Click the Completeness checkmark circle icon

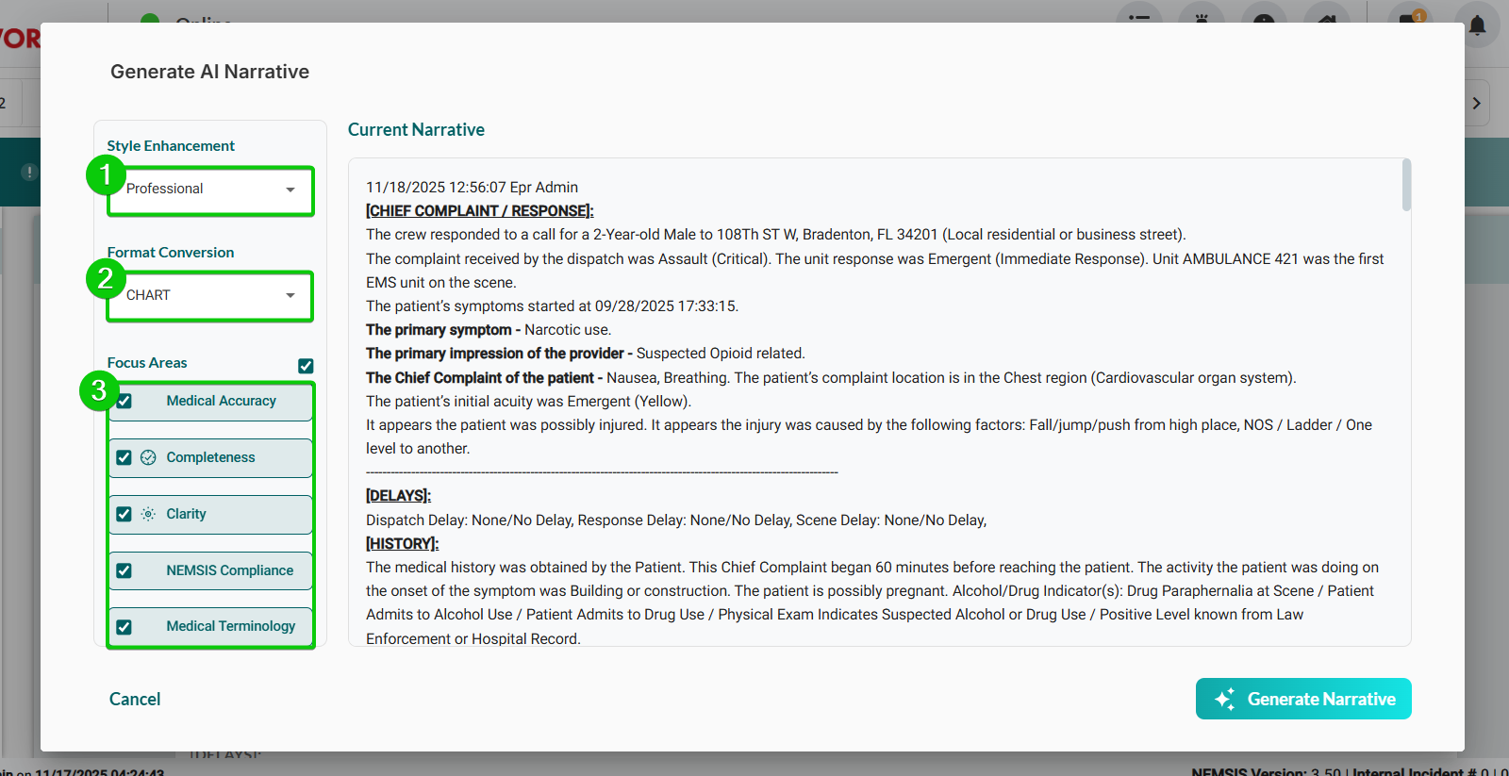(x=148, y=457)
